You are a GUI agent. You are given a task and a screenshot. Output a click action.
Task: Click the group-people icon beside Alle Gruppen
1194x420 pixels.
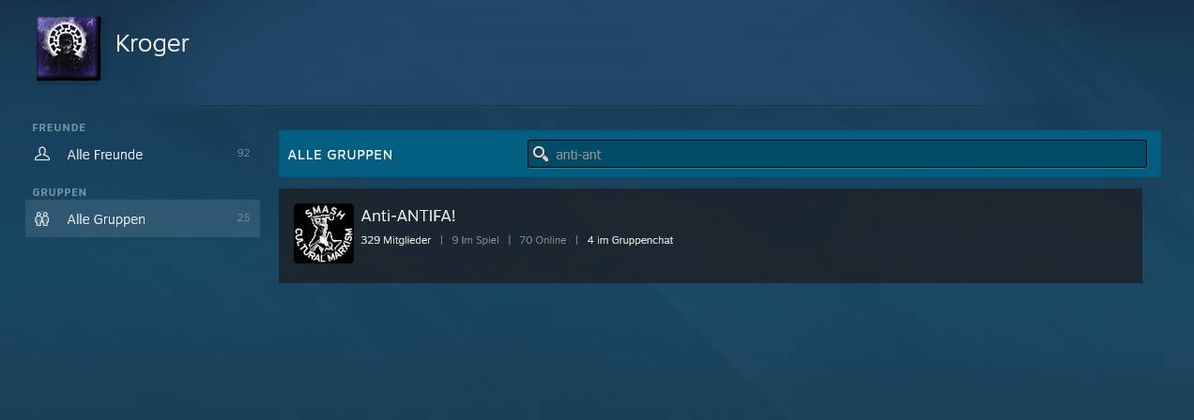(x=41, y=219)
